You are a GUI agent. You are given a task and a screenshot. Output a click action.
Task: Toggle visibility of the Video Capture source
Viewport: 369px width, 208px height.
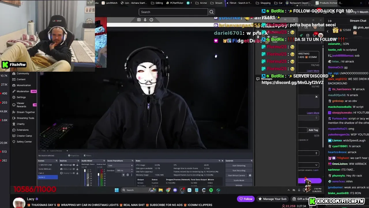pyautogui.click(x=74, y=169)
